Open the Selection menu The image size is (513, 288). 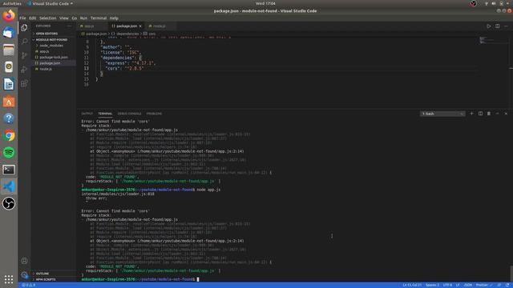click(48, 18)
